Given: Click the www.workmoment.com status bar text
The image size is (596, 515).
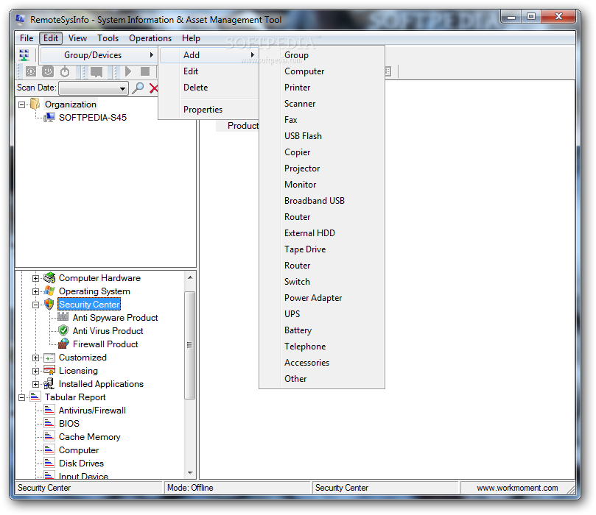Looking at the screenshot, I should coord(517,488).
